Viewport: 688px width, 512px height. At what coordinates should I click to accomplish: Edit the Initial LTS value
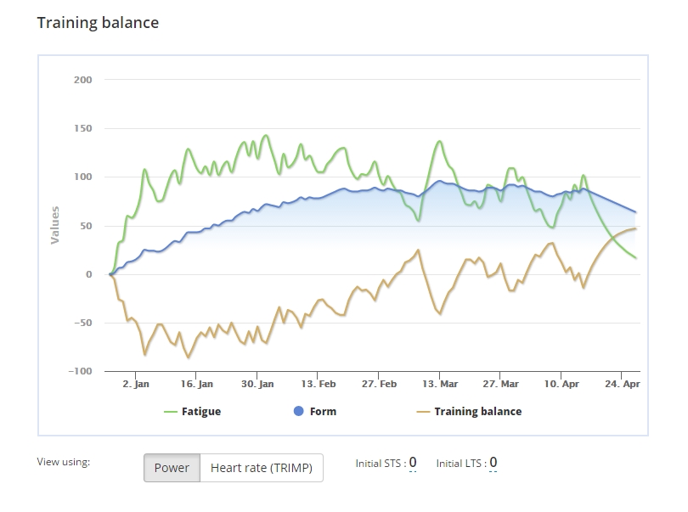click(x=493, y=463)
